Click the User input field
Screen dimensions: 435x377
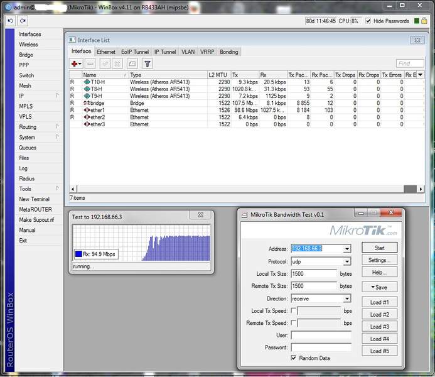point(321,335)
